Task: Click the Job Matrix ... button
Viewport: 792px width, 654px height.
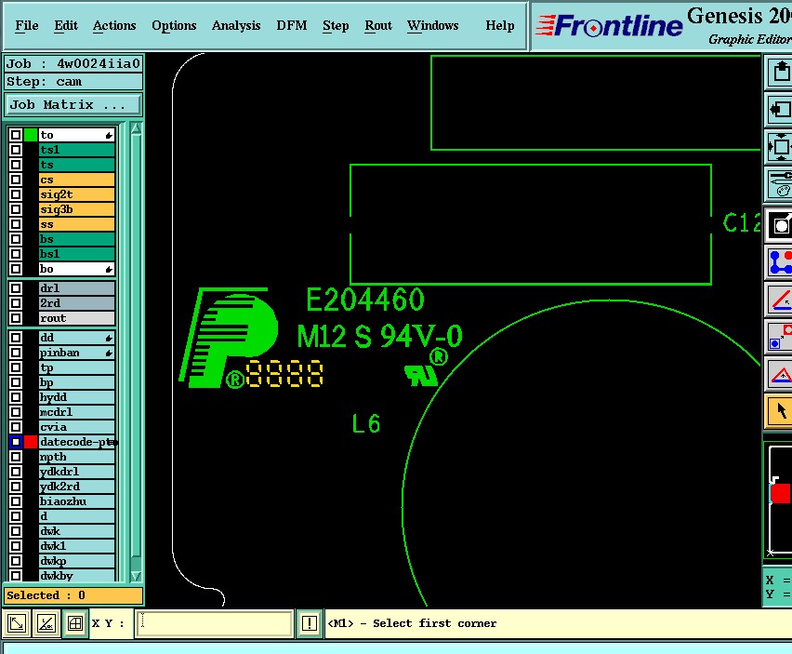Action: (x=73, y=104)
